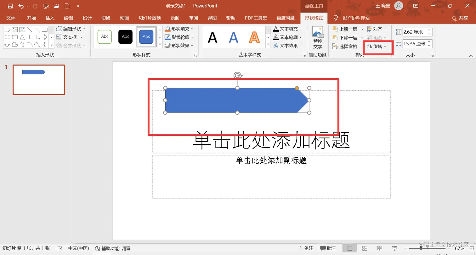This screenshot has height=255, width=476.
Task: Click the Open folder icon
Action: (x=56, y=6)
